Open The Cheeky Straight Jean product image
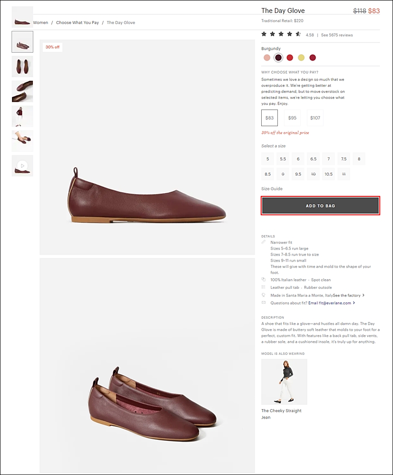This screenshot has height=475, width=393. [284, 382]
